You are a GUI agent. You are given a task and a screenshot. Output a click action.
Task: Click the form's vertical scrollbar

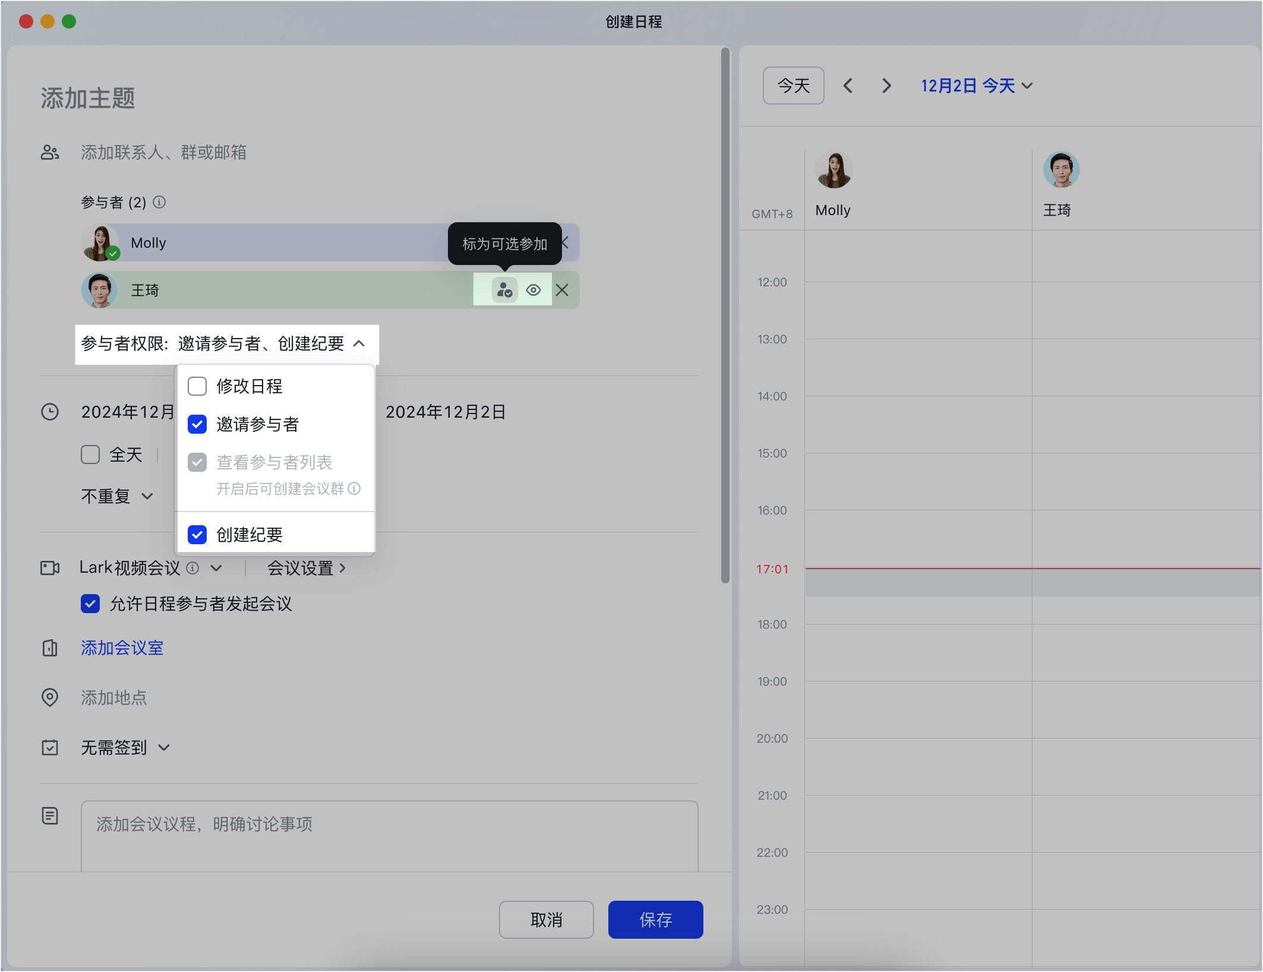725,315
